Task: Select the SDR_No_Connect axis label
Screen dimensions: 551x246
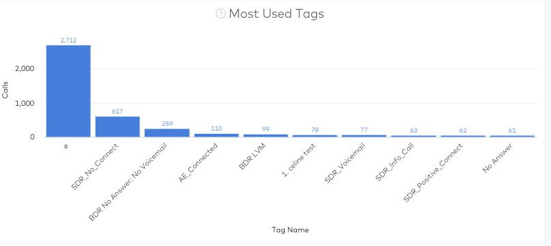Action: click(95, 167)
